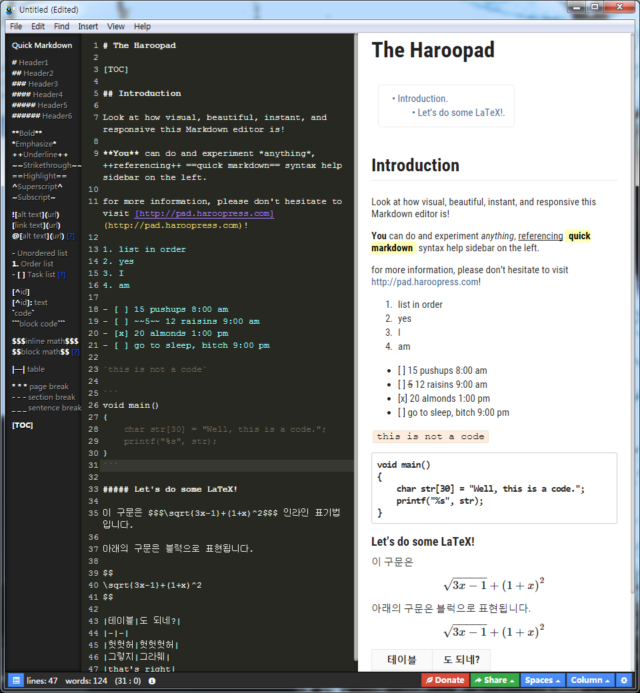Open the File menu

point(16,27)
